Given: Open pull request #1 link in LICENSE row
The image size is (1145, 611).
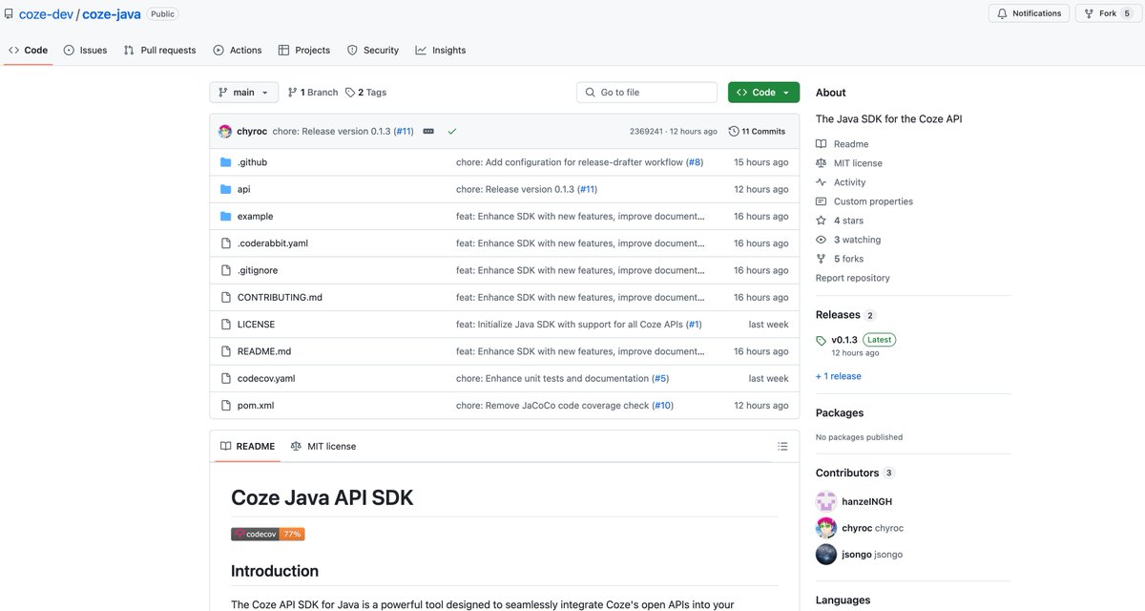Looking at the screenshot, I should pyautogui.click(x=694, y=325).
